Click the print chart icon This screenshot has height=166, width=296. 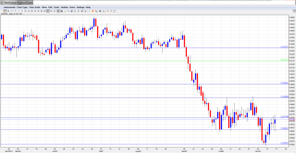[100, 11]
